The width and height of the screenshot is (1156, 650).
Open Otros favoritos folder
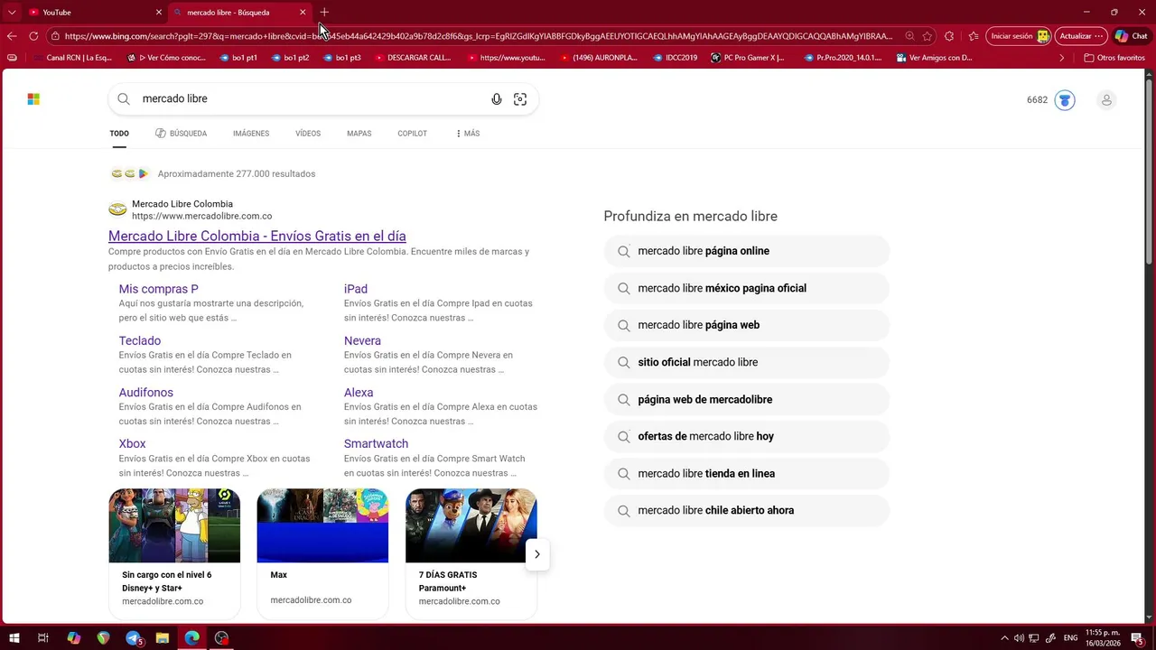[1114, 58]
